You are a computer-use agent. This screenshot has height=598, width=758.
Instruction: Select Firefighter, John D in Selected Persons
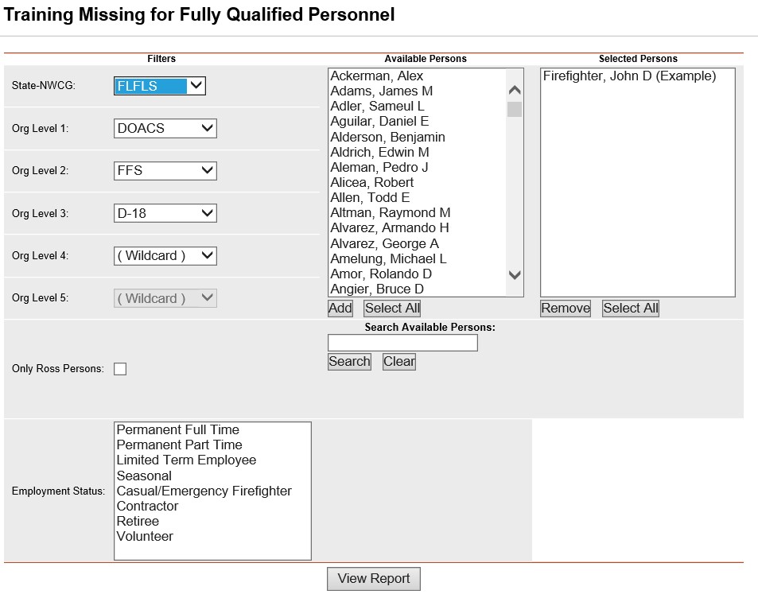pyautogui.click(x=629, y=76)
